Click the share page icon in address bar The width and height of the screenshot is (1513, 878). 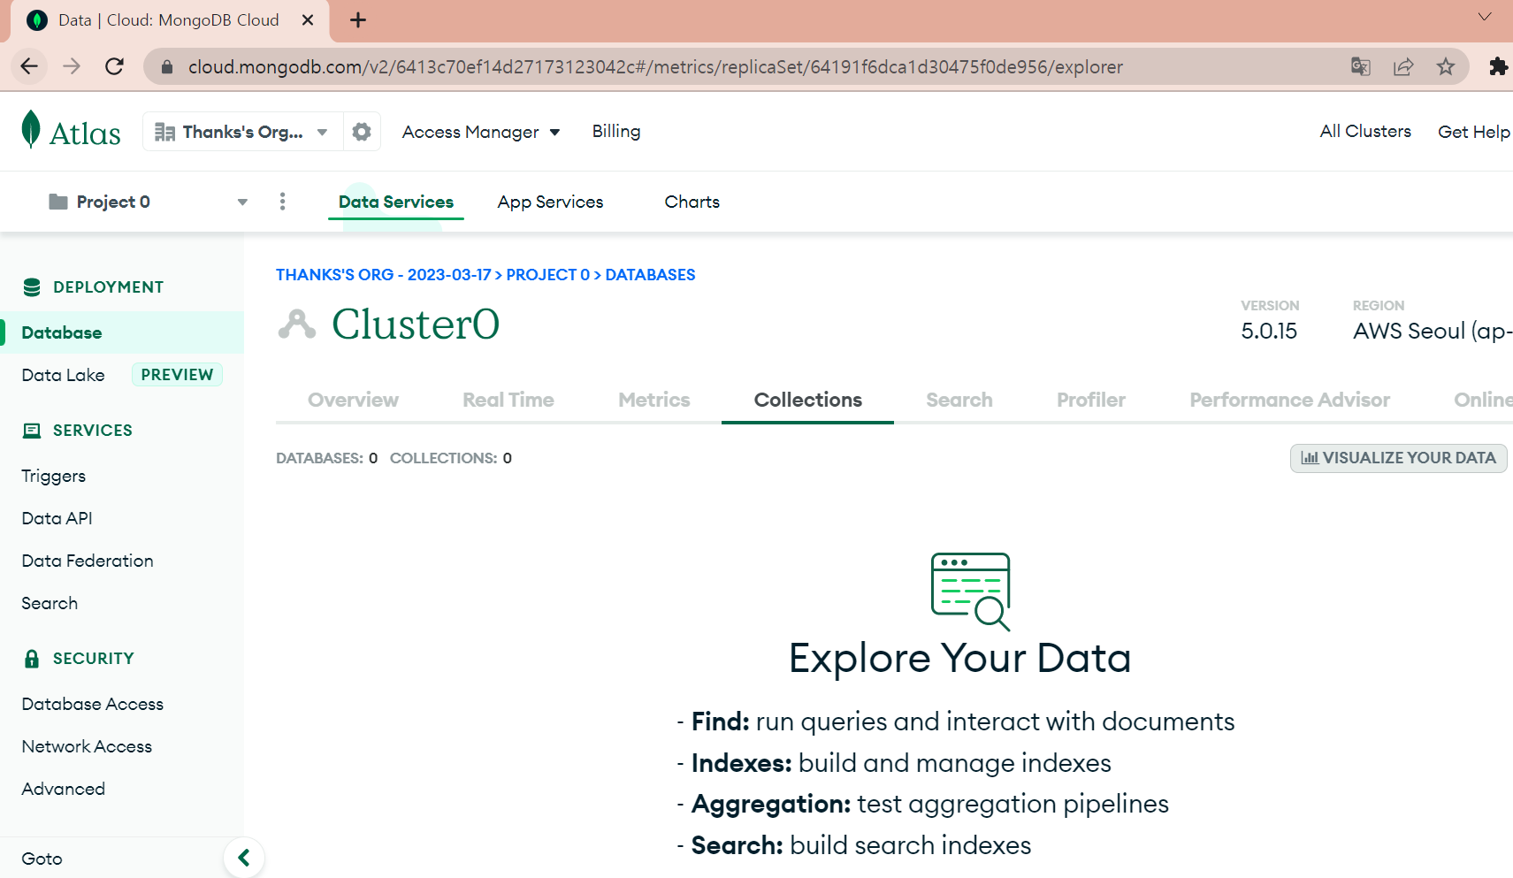1403,66
